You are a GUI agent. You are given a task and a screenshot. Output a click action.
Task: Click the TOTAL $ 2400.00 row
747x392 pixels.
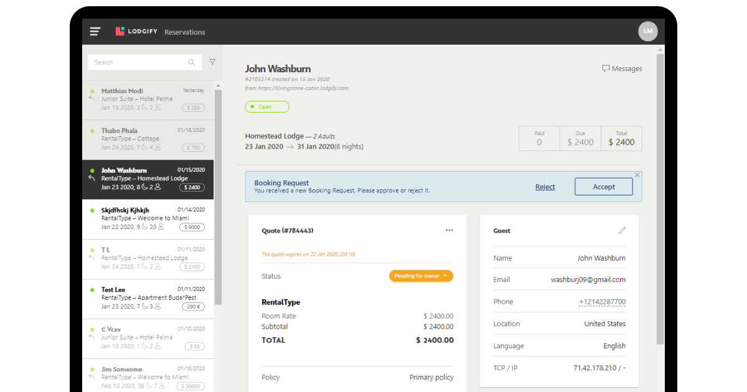coord(358,340)
